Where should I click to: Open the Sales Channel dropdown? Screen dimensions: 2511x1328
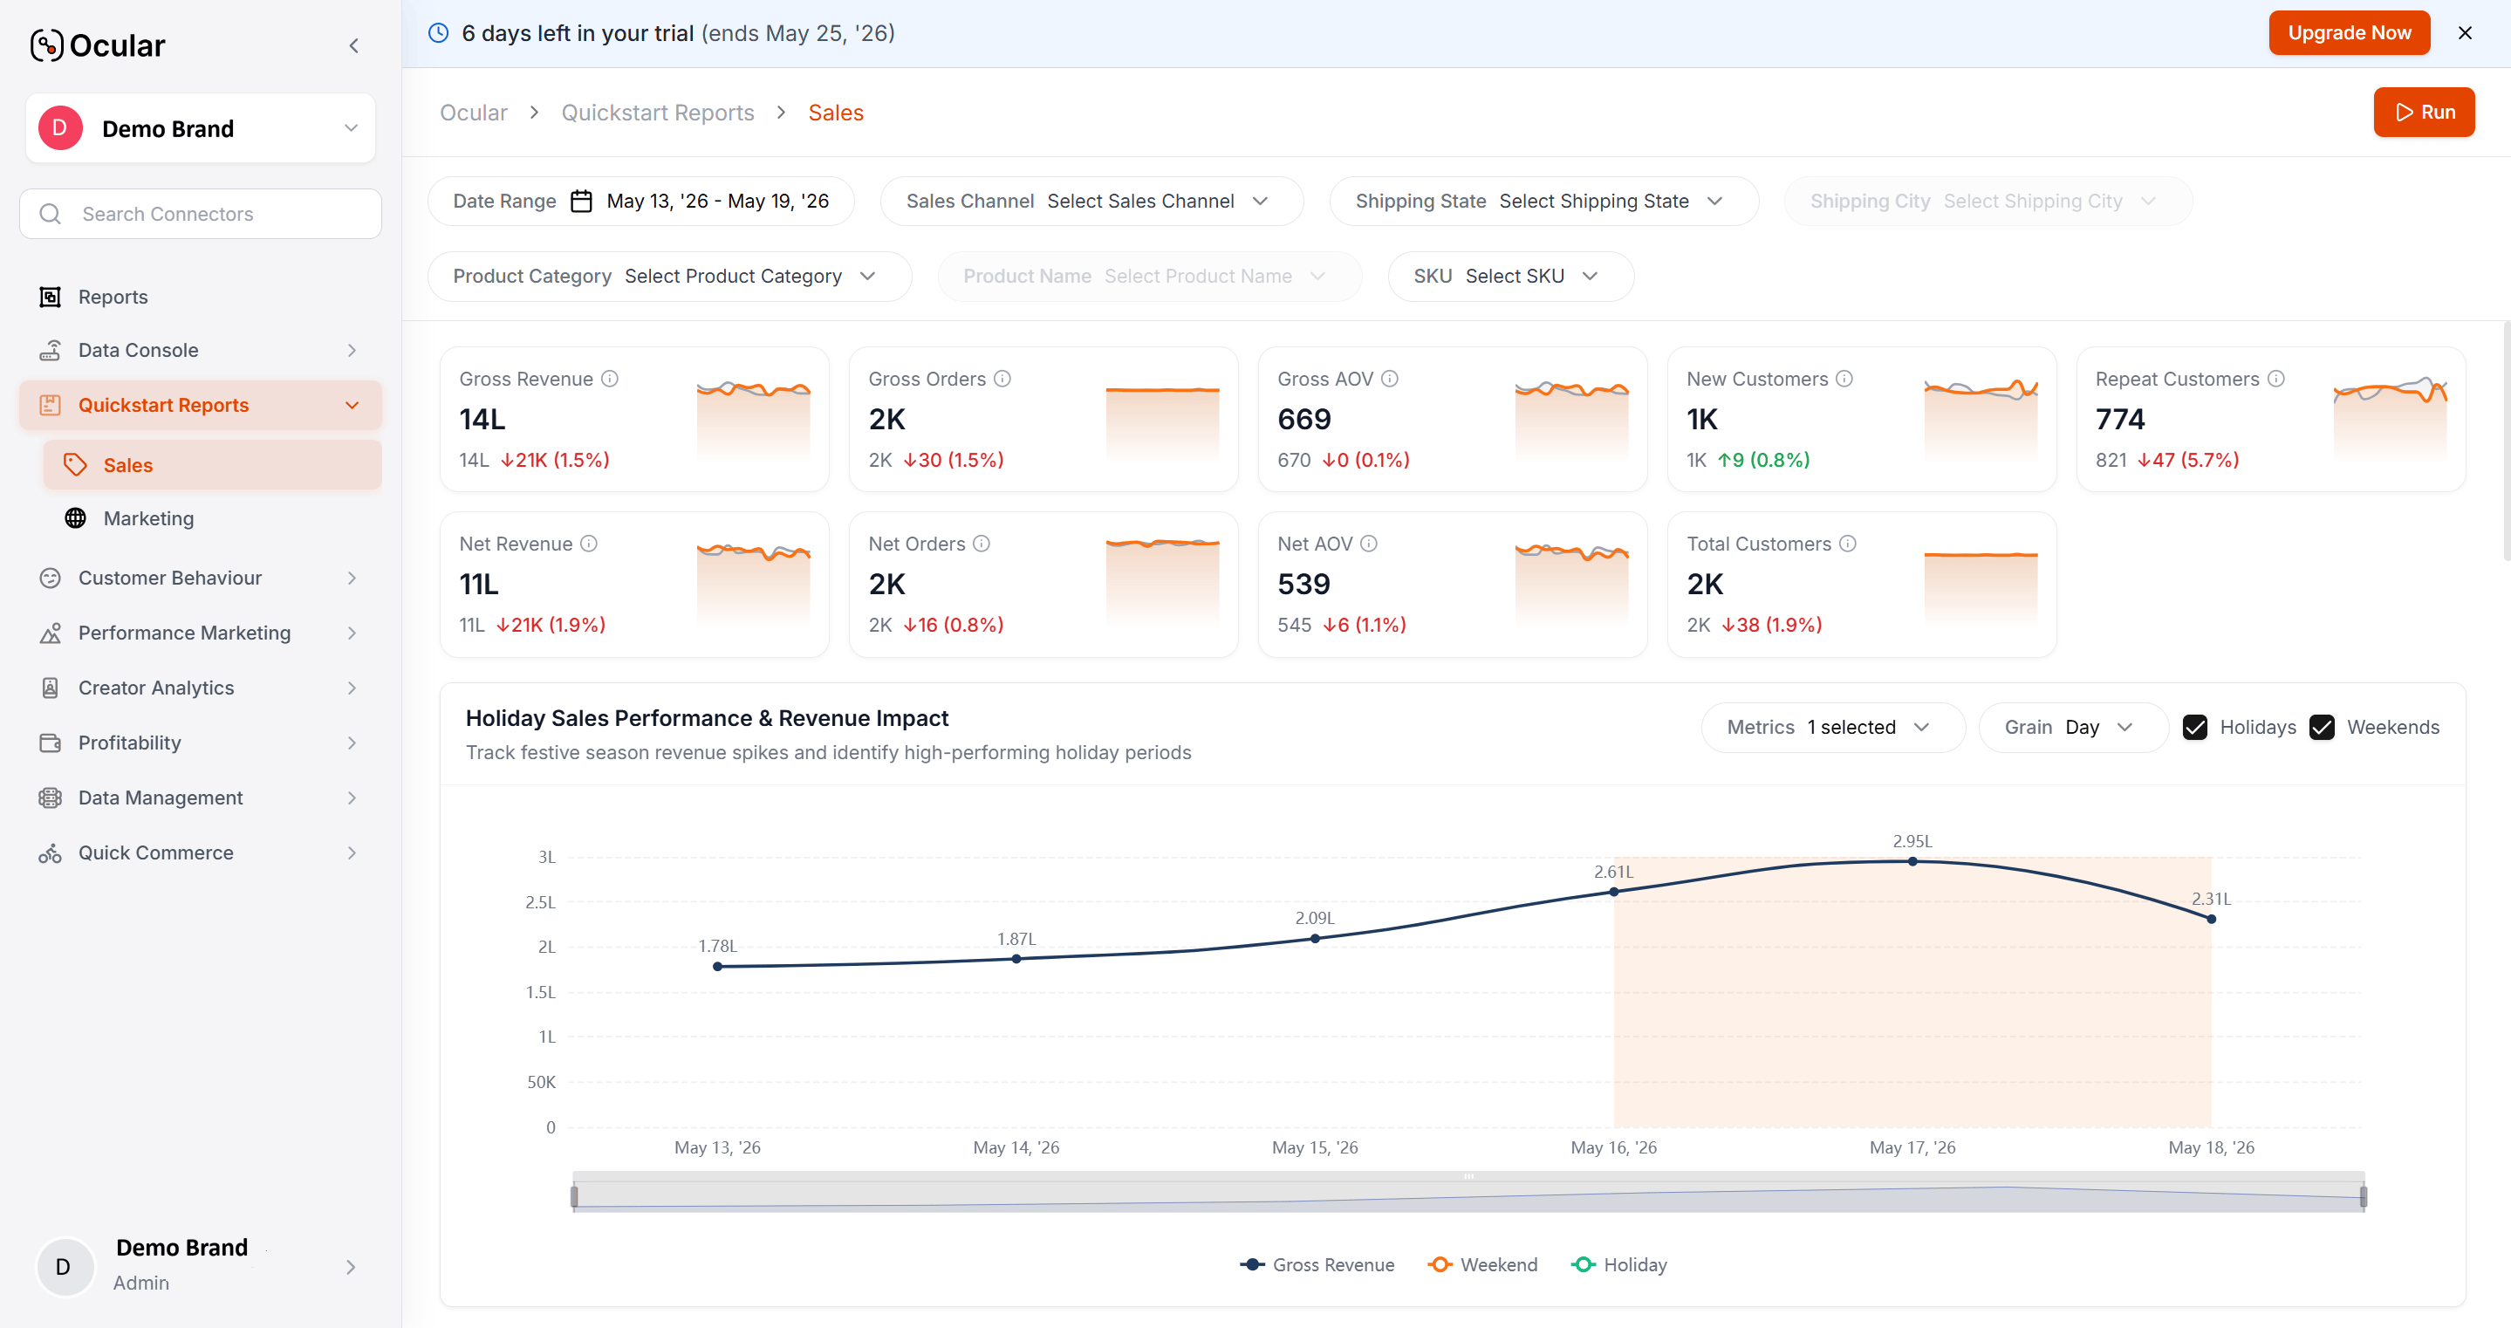click(1091, 201)
